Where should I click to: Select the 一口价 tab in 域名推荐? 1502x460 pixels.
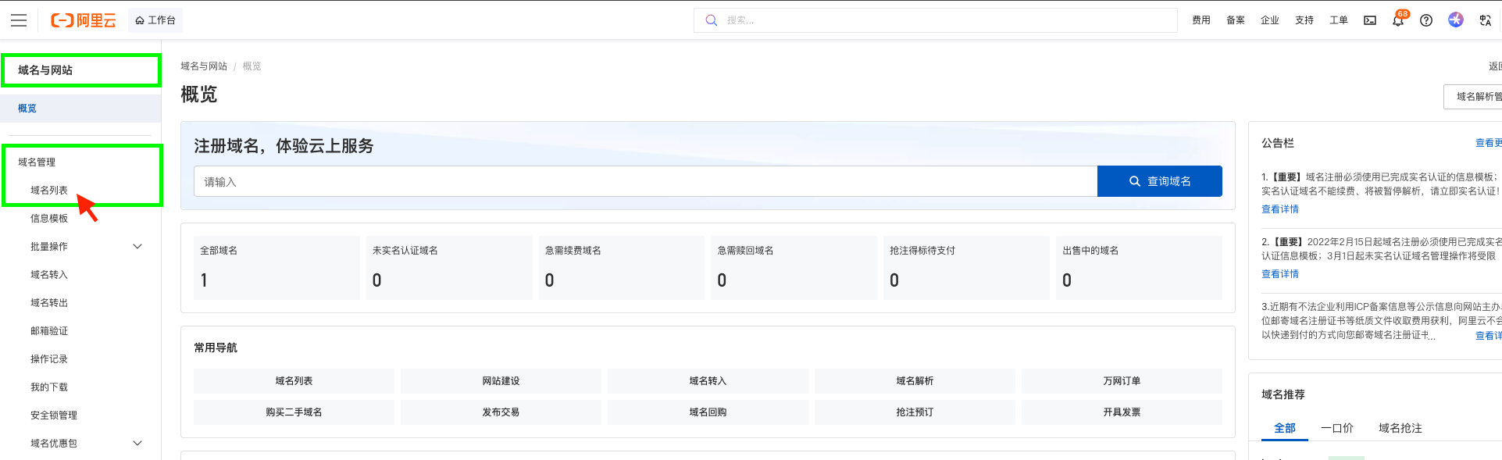1337,428
